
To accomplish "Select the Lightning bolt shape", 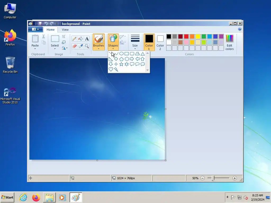I will (x=116, y=70).
